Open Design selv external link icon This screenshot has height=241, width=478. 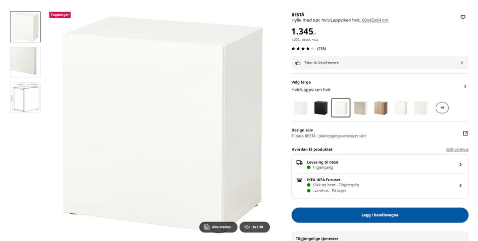point(465,133)
